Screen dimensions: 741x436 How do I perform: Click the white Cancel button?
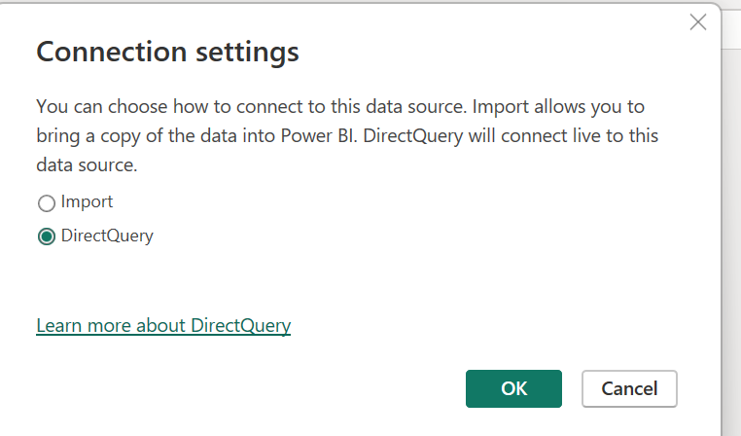click(x=629, y=388)
